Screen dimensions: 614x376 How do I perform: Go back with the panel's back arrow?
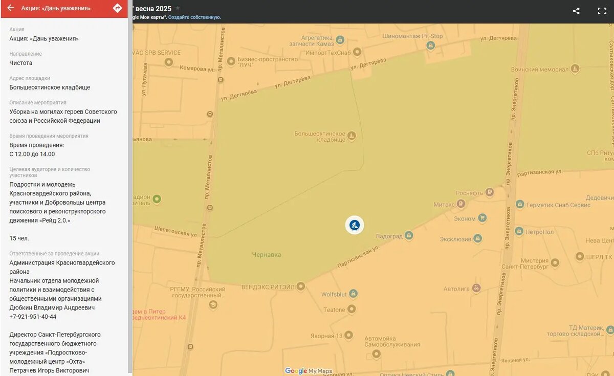(x=10, y=8)
